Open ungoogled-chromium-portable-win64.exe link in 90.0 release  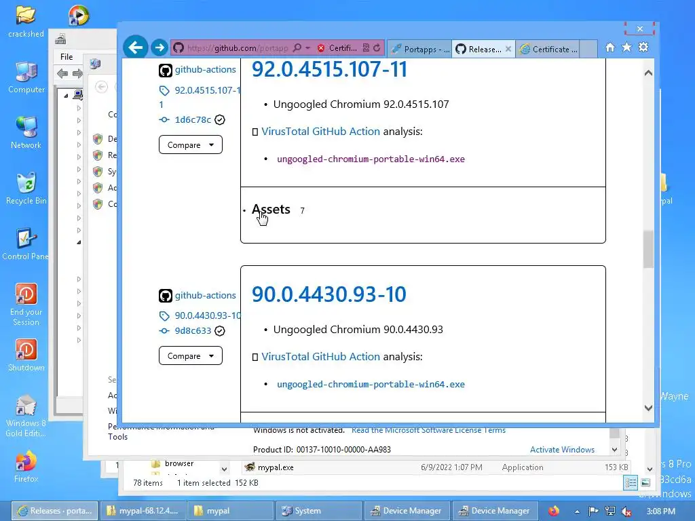[371, 385]
